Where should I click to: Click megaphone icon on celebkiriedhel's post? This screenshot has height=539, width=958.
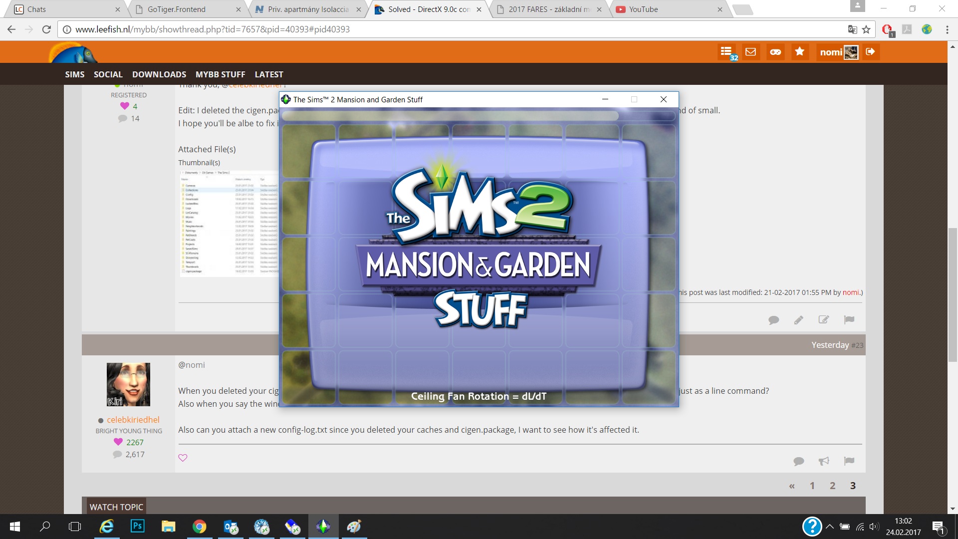point(824,461)
